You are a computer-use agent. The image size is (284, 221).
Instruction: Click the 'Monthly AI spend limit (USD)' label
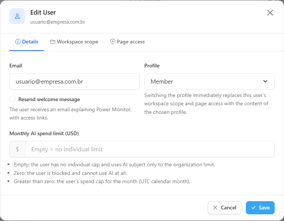tap(44, 133)
